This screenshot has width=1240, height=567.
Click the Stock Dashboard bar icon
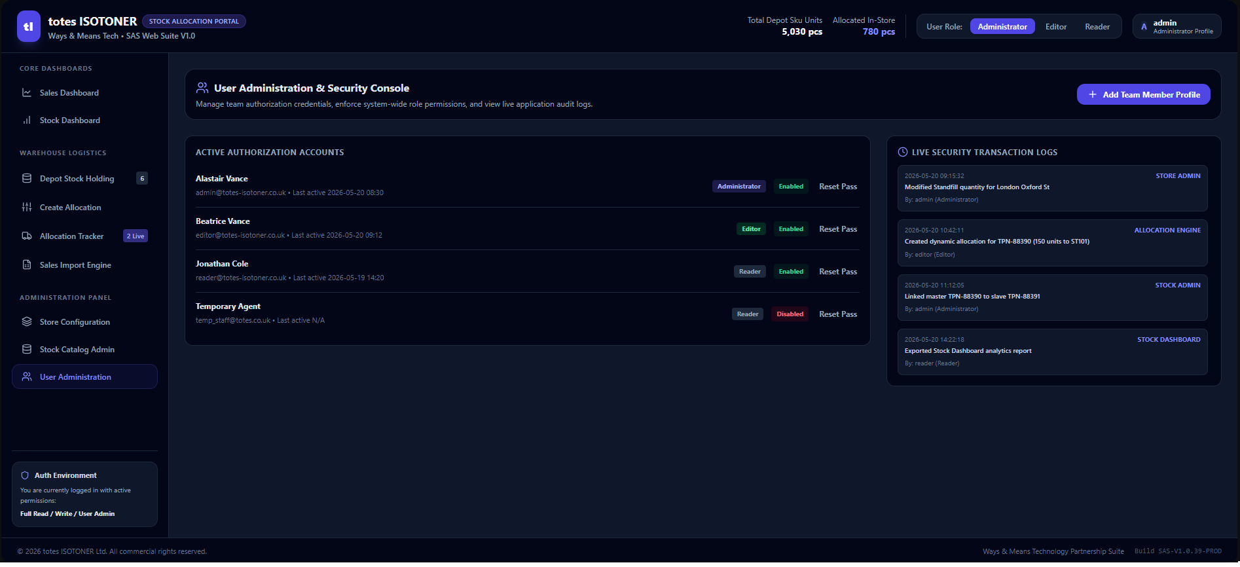pyautogui.click(x=27, y=120)
